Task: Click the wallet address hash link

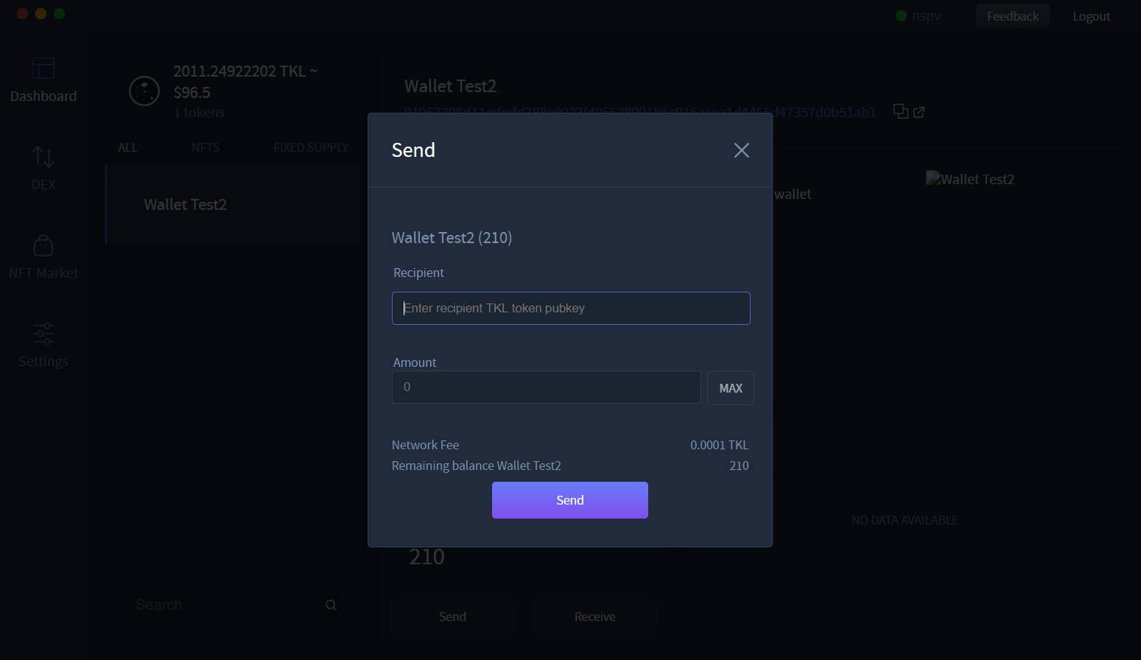Action: pos(640,112)
